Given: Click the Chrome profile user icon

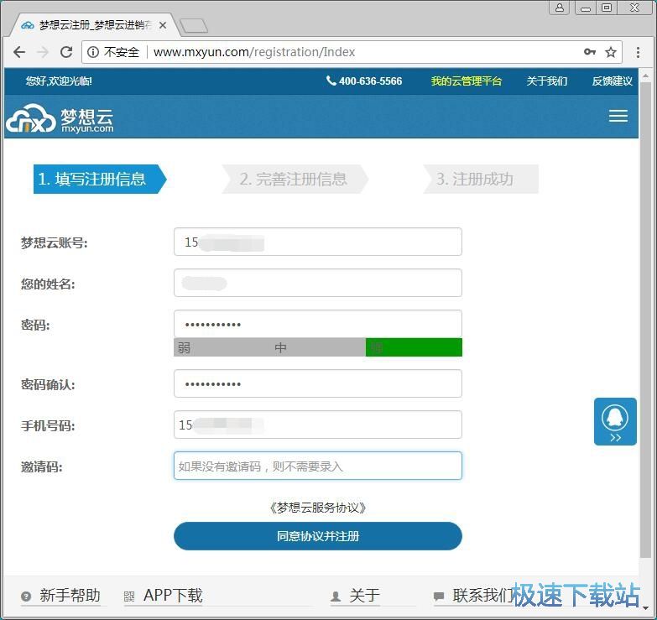Looking at the screenshot, I should 560,8.
